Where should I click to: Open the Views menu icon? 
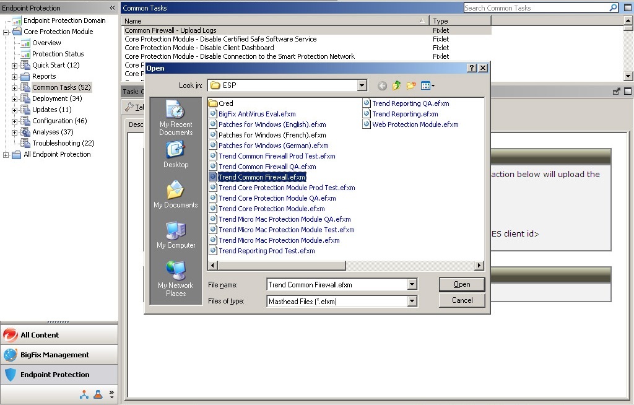[427, 85]
